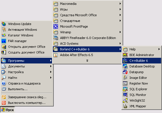
Task: Expand the Help submenu arrow
Action: pos(159,49)
